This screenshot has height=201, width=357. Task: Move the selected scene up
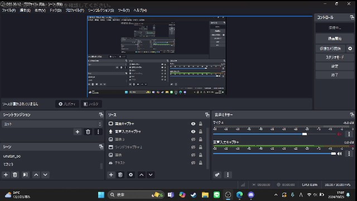pos(36,175)
